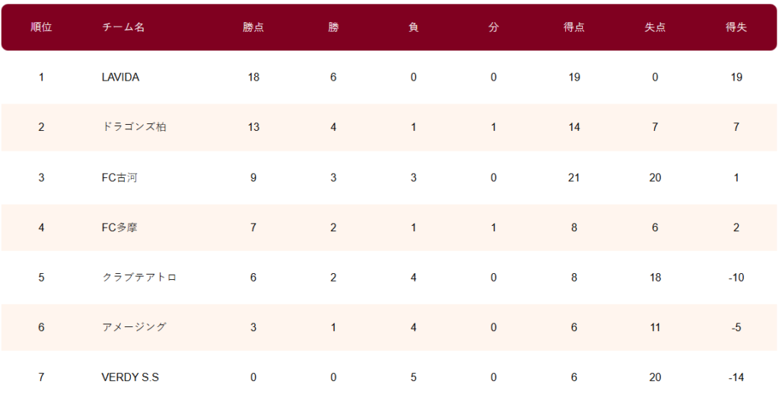Click the 分 draws column header
The width and height of the screenshot is (779, 404).
[x=493, y=27]
